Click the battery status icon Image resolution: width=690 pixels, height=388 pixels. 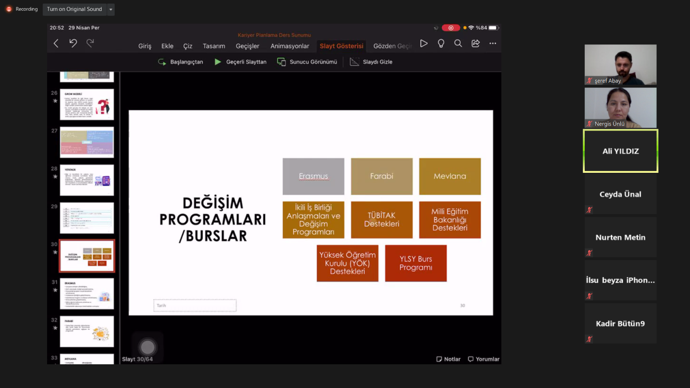pyautogui.click(x=493, y=28)
